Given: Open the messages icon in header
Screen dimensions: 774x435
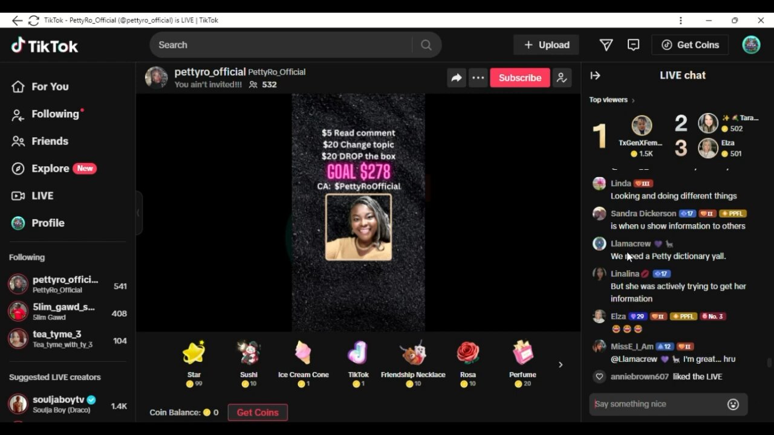Looking at the screenshot, I should tap(633, 45).
